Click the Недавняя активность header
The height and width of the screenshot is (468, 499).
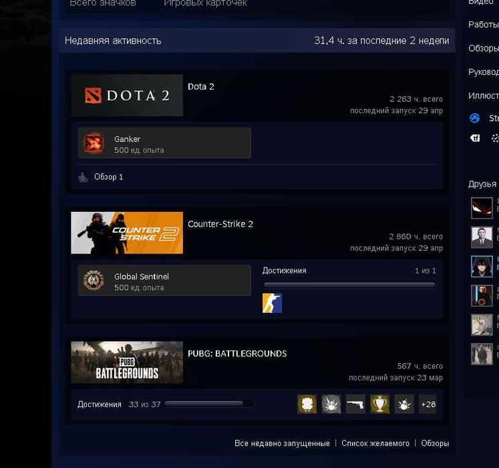[x=113, y=41]
